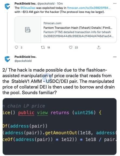
Task: Open the second tweet's three-dot menu
Action: tap(115, 57)
